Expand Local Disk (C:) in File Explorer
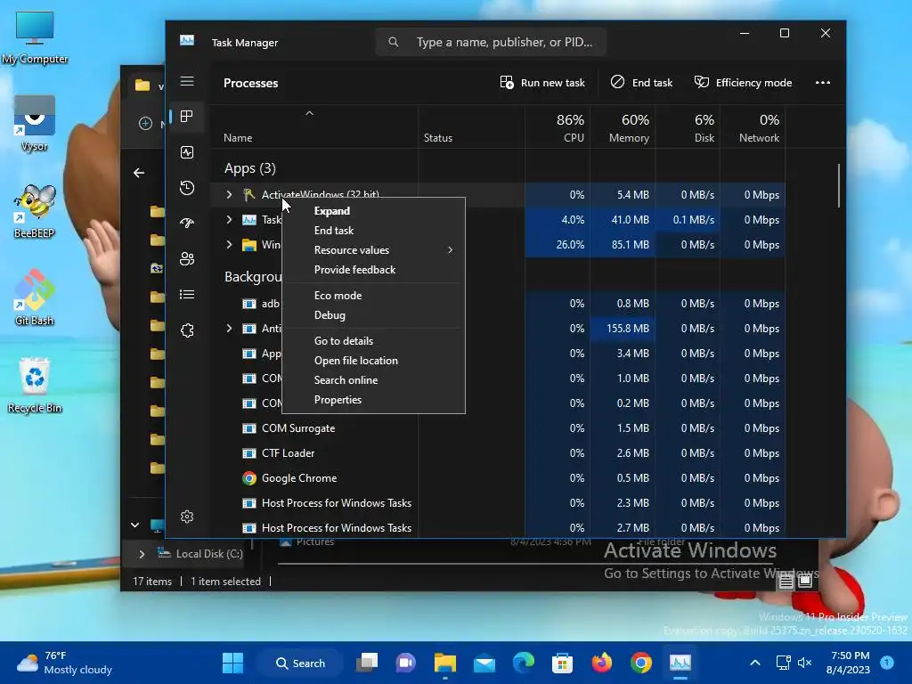This screenshot has width=912, height=684. (142, 554)
